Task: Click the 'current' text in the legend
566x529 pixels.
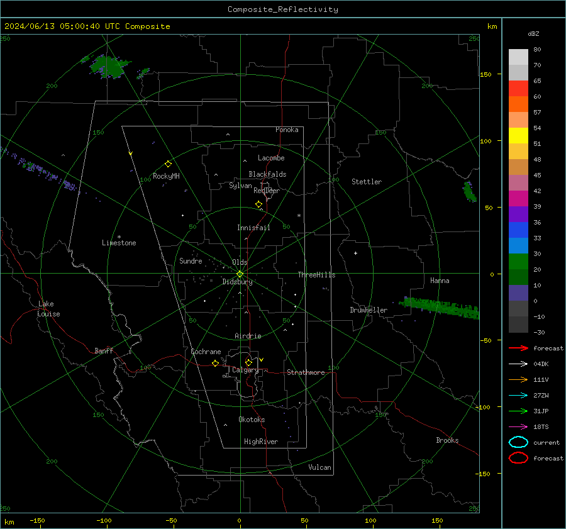Action: 546,443
